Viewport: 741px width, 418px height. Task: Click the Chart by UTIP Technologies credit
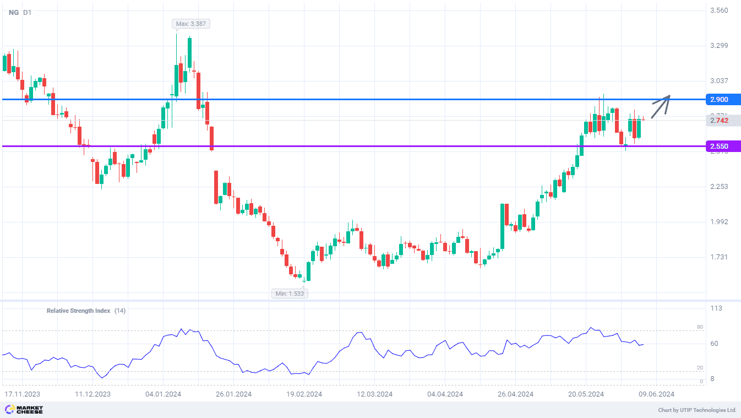[697, 410]
